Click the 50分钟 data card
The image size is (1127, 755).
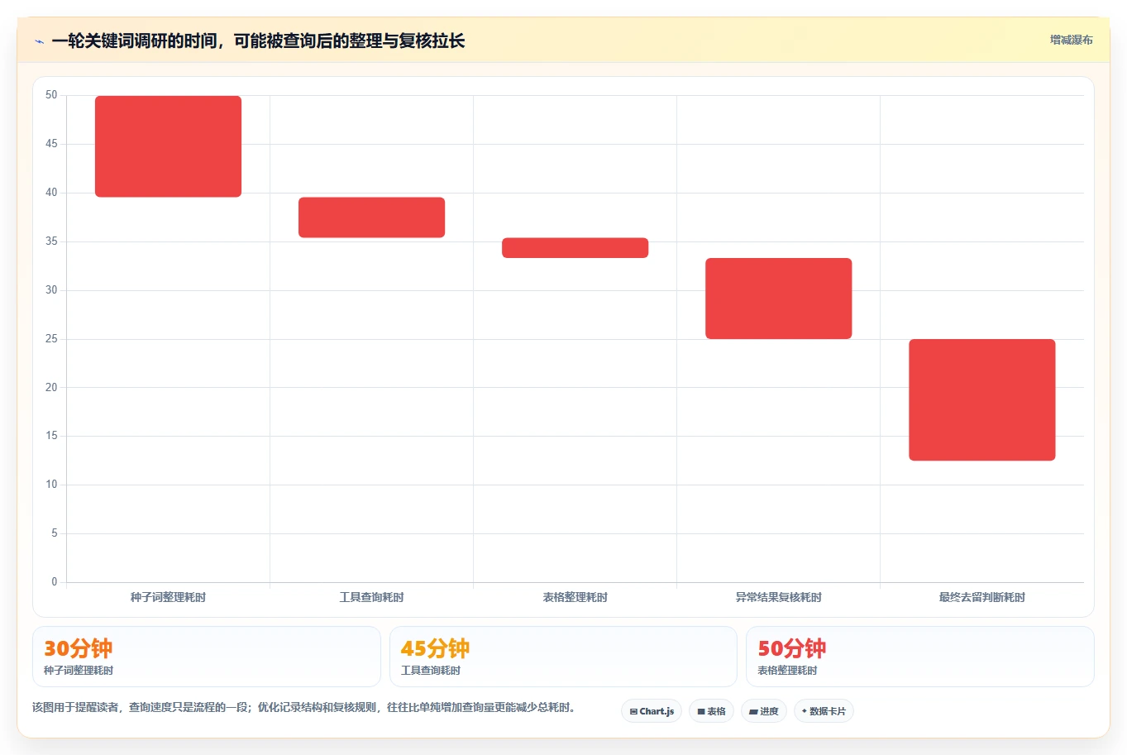pos(919,657)
